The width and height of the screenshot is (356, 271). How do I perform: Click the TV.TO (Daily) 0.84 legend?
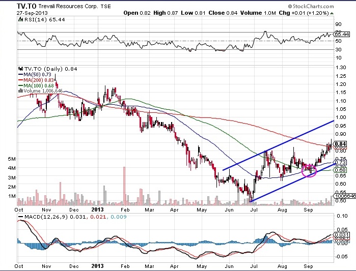pos(50,69)
